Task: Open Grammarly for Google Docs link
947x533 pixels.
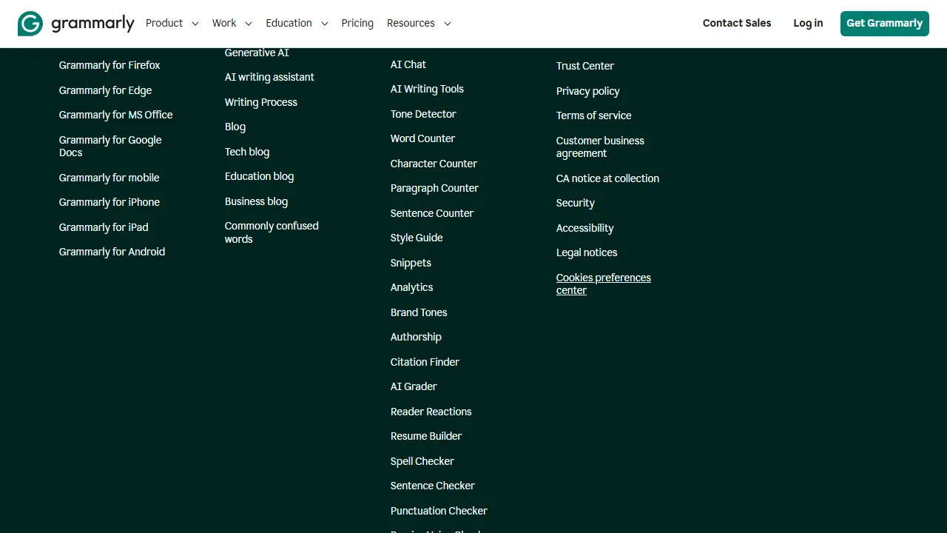Action: point(110,146)
